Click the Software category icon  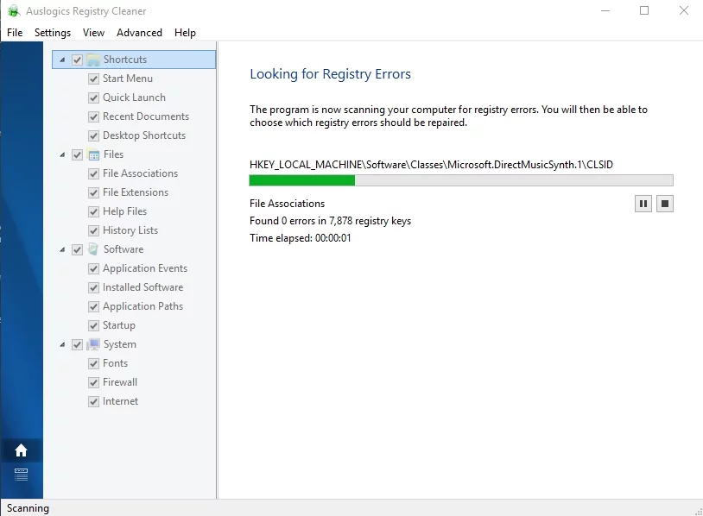point(93,249)
